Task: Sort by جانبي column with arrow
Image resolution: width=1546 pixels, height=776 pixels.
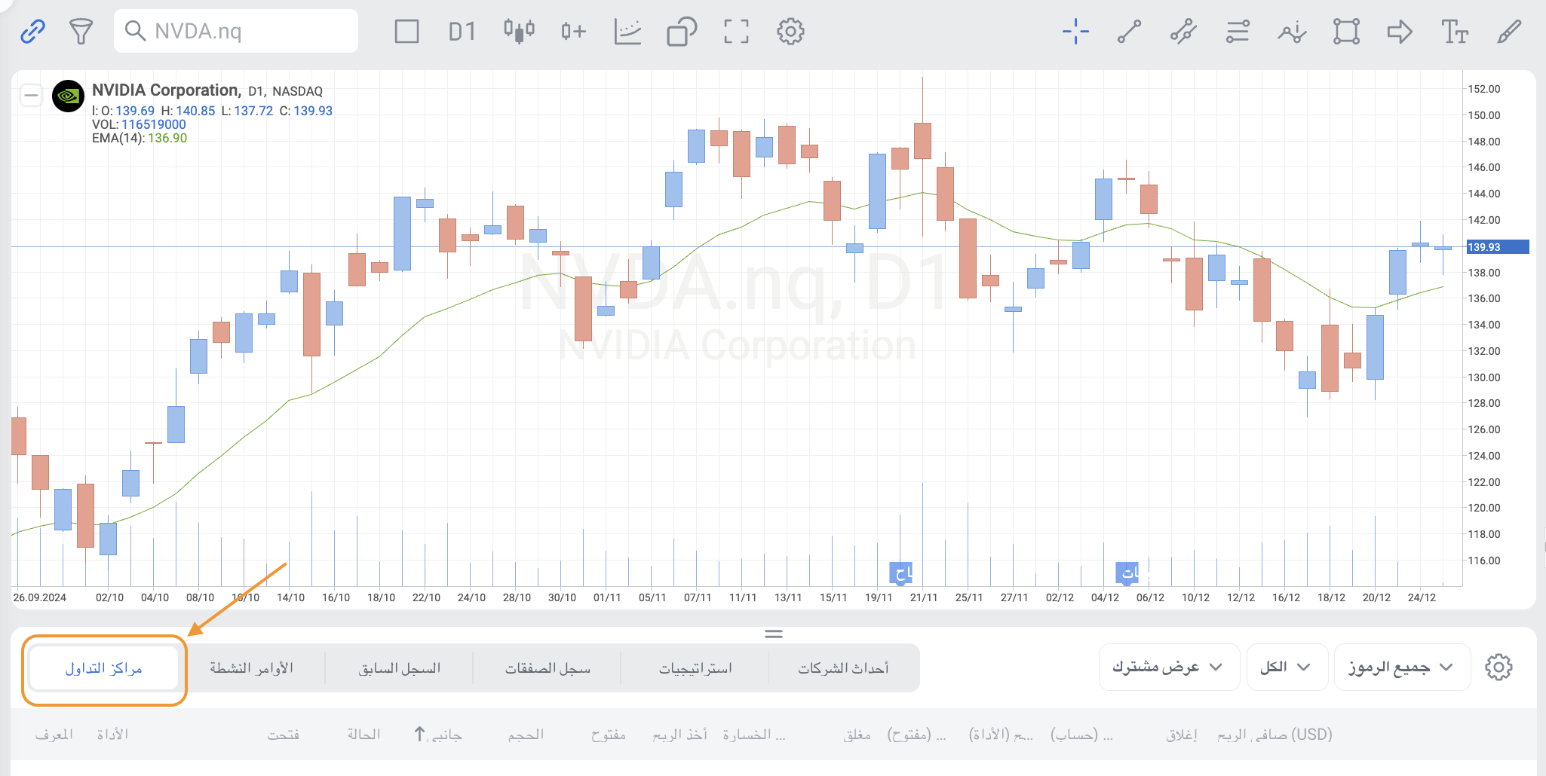Action: coord(438,735)
